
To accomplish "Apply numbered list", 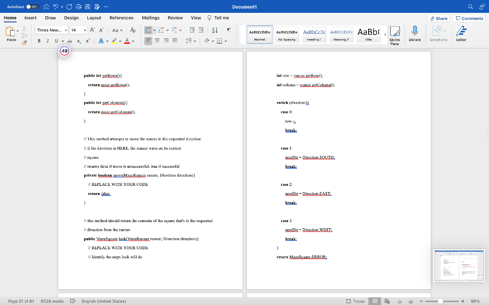I will point(161,30).
